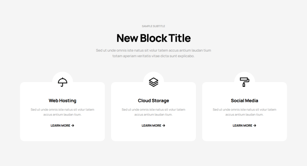The width and height of the screenshot is (307, 166).
Task: Click the stacked layers icon above Cloud Storage
Action: tap(153, 82)
